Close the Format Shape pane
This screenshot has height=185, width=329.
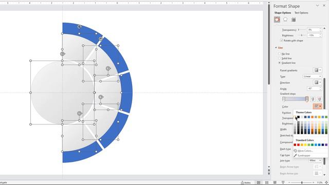pyautogui.click(x=324, y=6)
